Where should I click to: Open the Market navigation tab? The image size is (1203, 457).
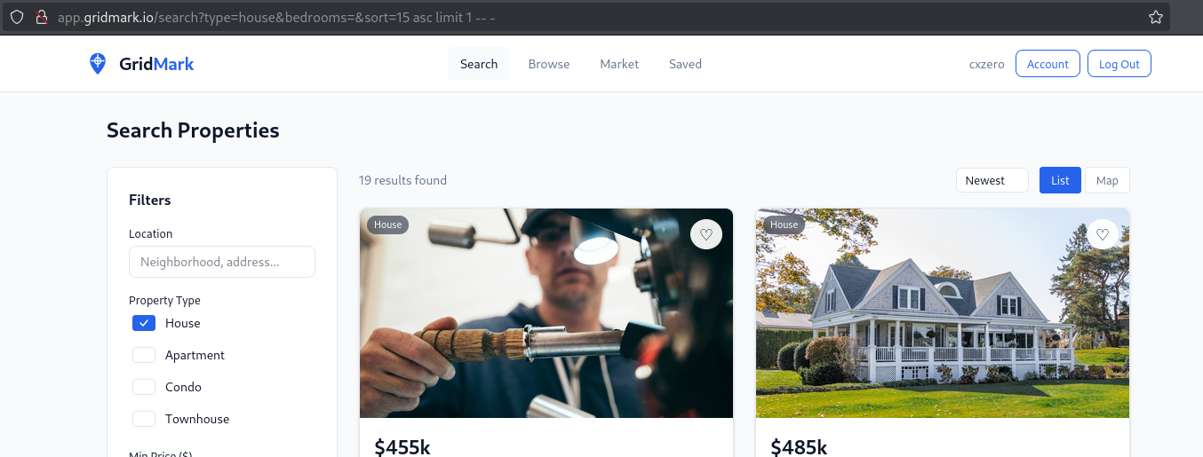619,64
